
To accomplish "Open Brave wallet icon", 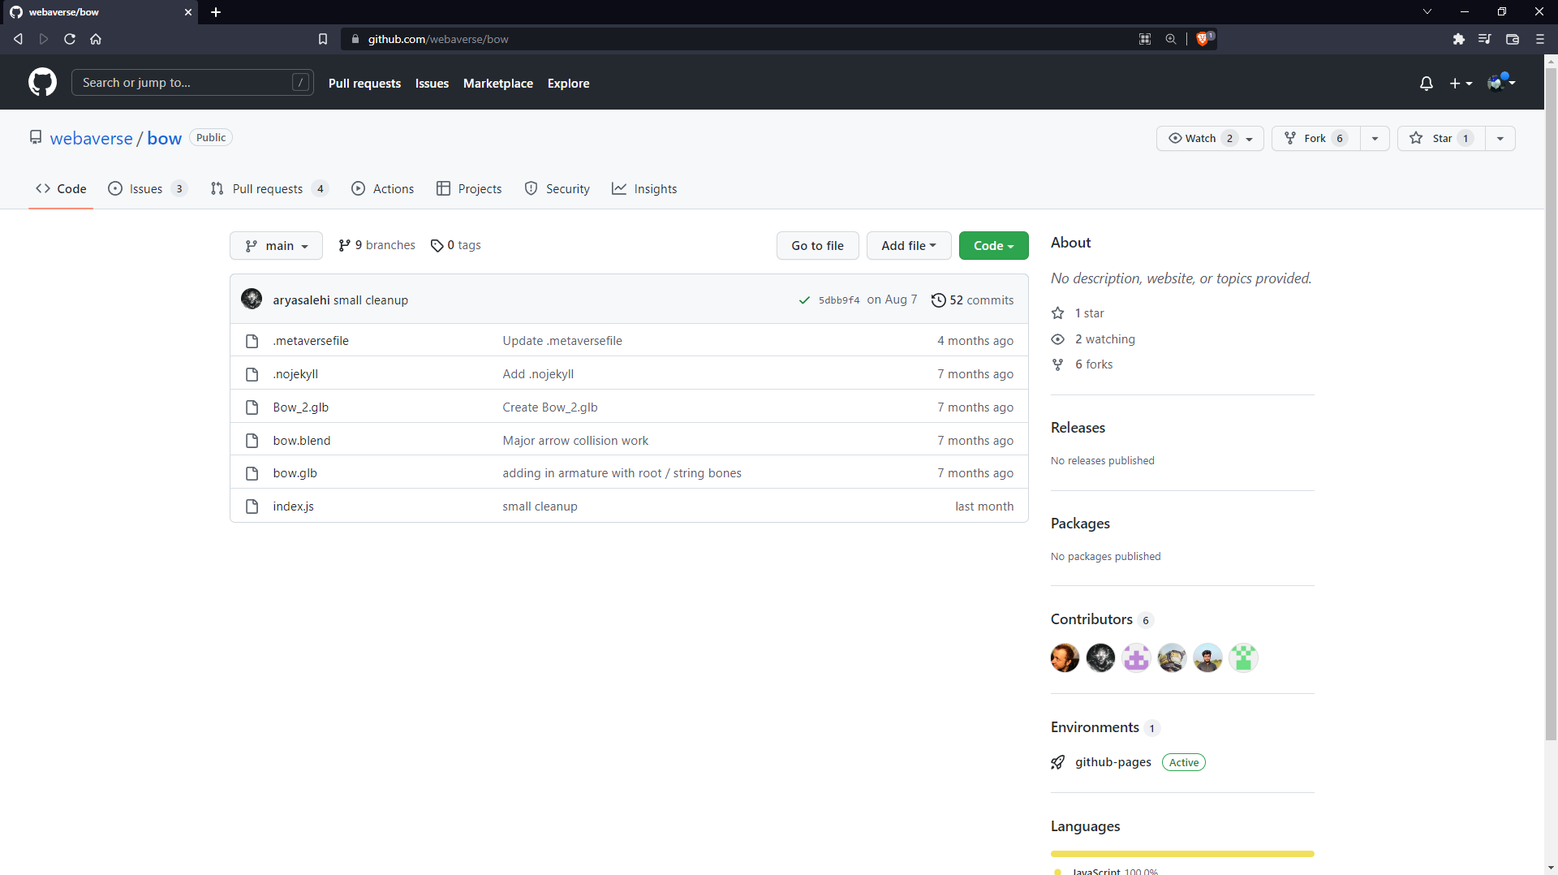I will click(1513, 39).
